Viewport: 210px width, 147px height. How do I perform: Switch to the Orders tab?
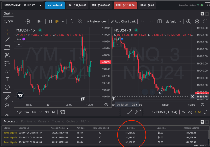coord(42,121)
